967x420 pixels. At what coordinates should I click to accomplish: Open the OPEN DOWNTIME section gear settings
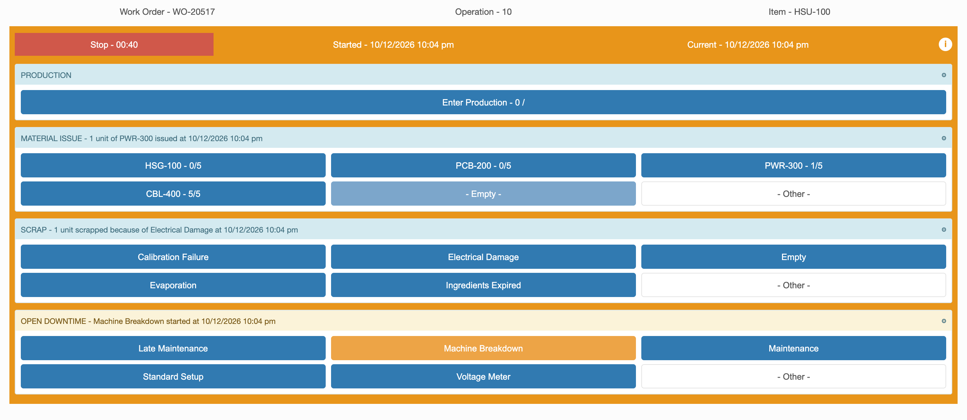[x=943, y=321]
